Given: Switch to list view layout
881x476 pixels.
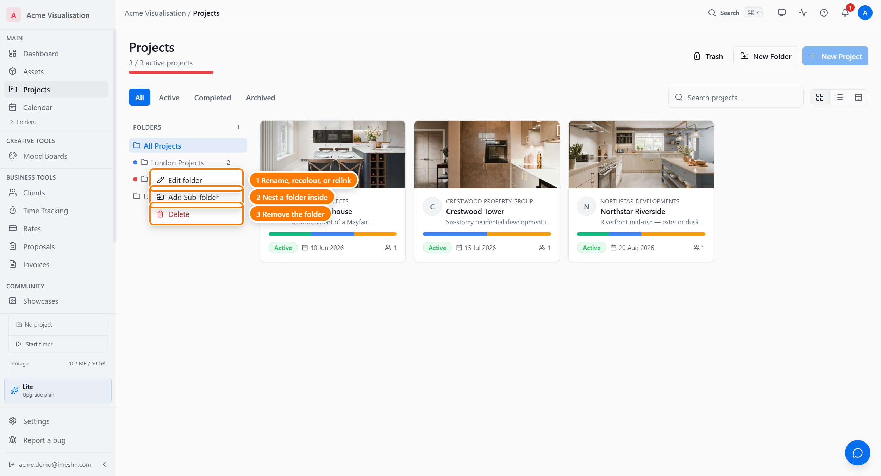Looking at the screenshot, I should pyautogui.click(x=839, y=98).
